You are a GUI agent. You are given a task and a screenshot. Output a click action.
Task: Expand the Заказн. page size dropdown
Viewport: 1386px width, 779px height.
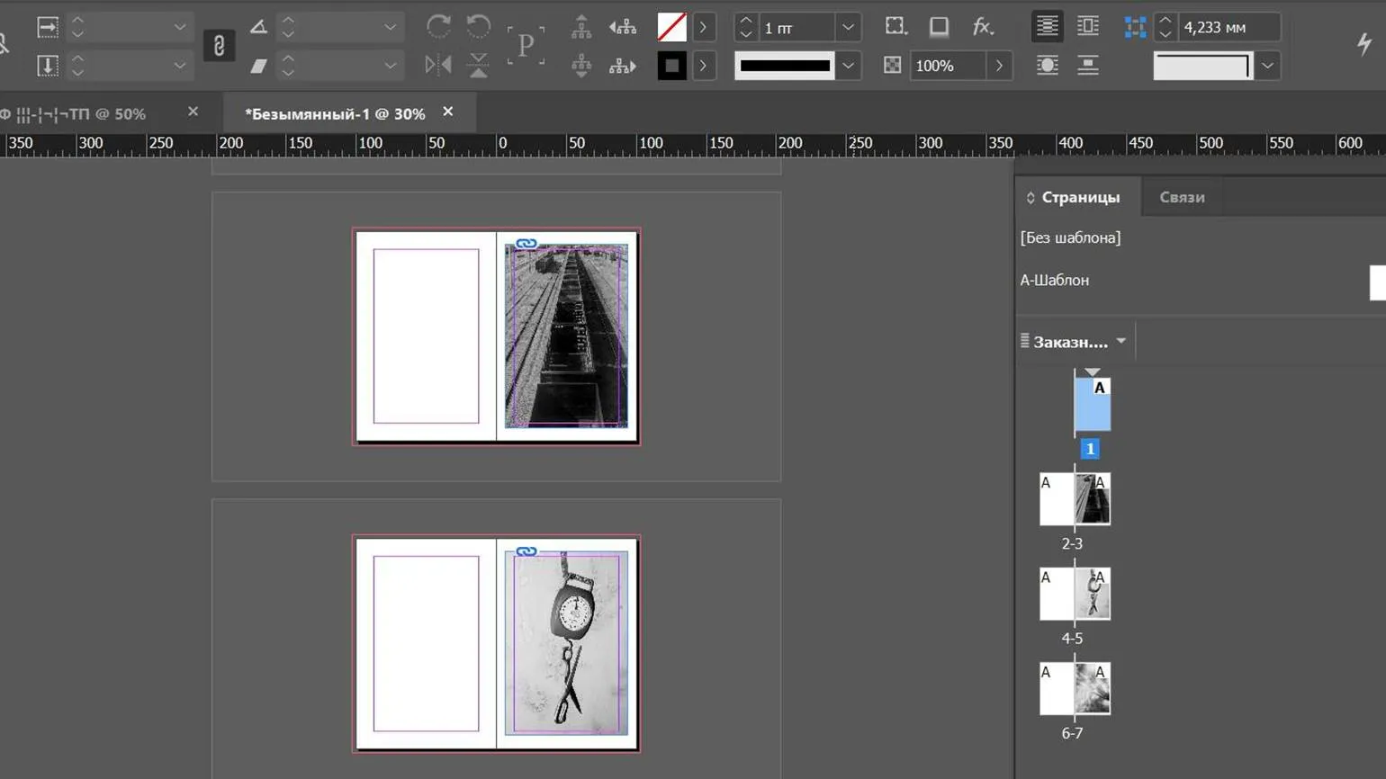pyautogui.click(x=1120, y=342)
